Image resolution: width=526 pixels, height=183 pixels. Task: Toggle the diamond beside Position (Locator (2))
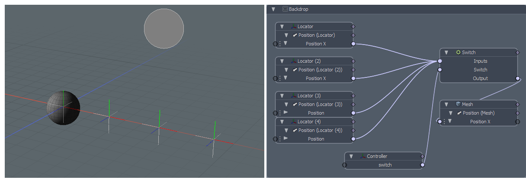(x=353, y=70)
